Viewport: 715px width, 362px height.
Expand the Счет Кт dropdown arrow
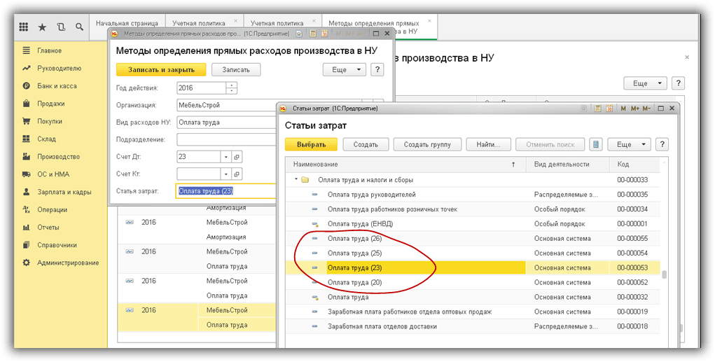(227, 174)
